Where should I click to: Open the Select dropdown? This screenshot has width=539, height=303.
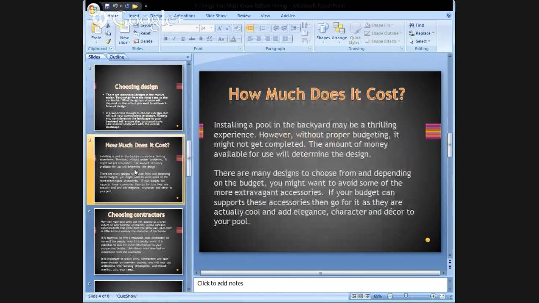pyautogui.click(x=419, y=41)
